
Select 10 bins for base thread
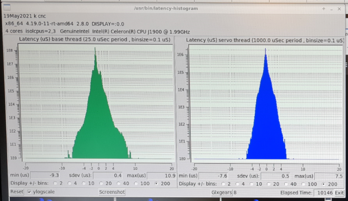84,184
